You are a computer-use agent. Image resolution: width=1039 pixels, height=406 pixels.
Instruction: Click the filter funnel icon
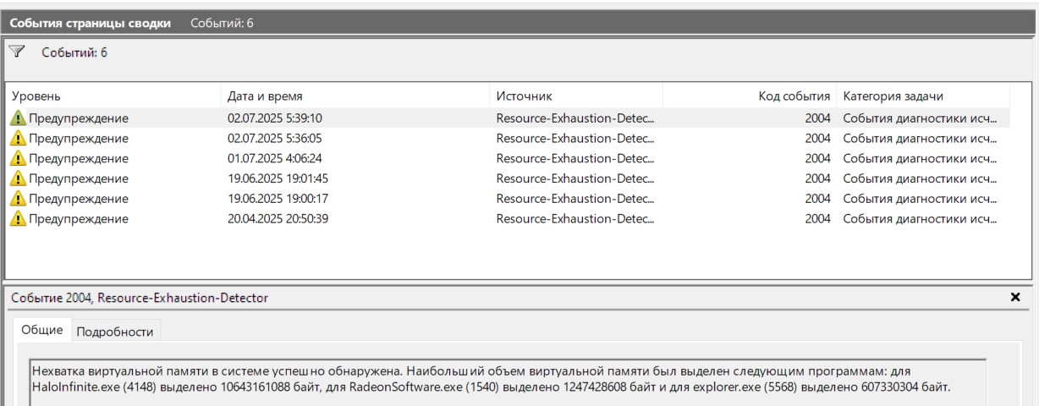[17, 52]
